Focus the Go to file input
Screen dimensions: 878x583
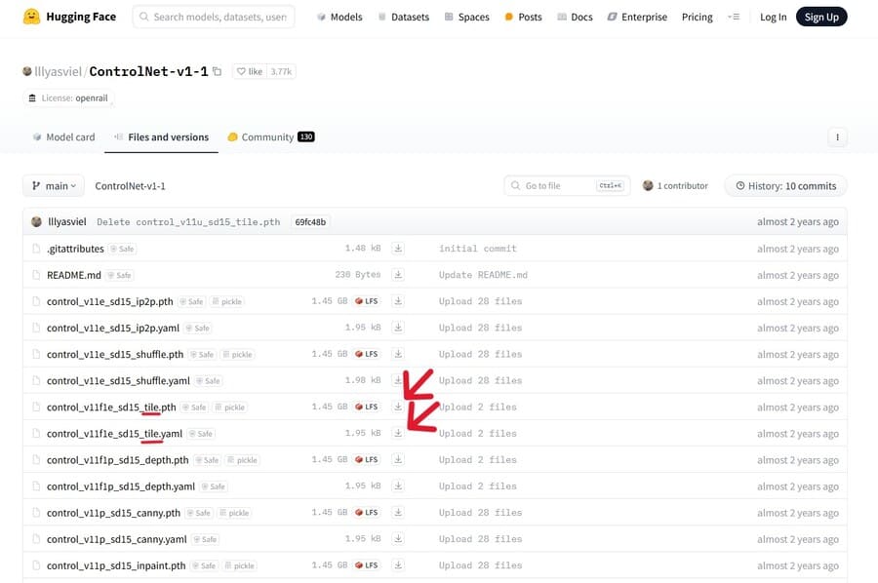(x=567, y=186)
